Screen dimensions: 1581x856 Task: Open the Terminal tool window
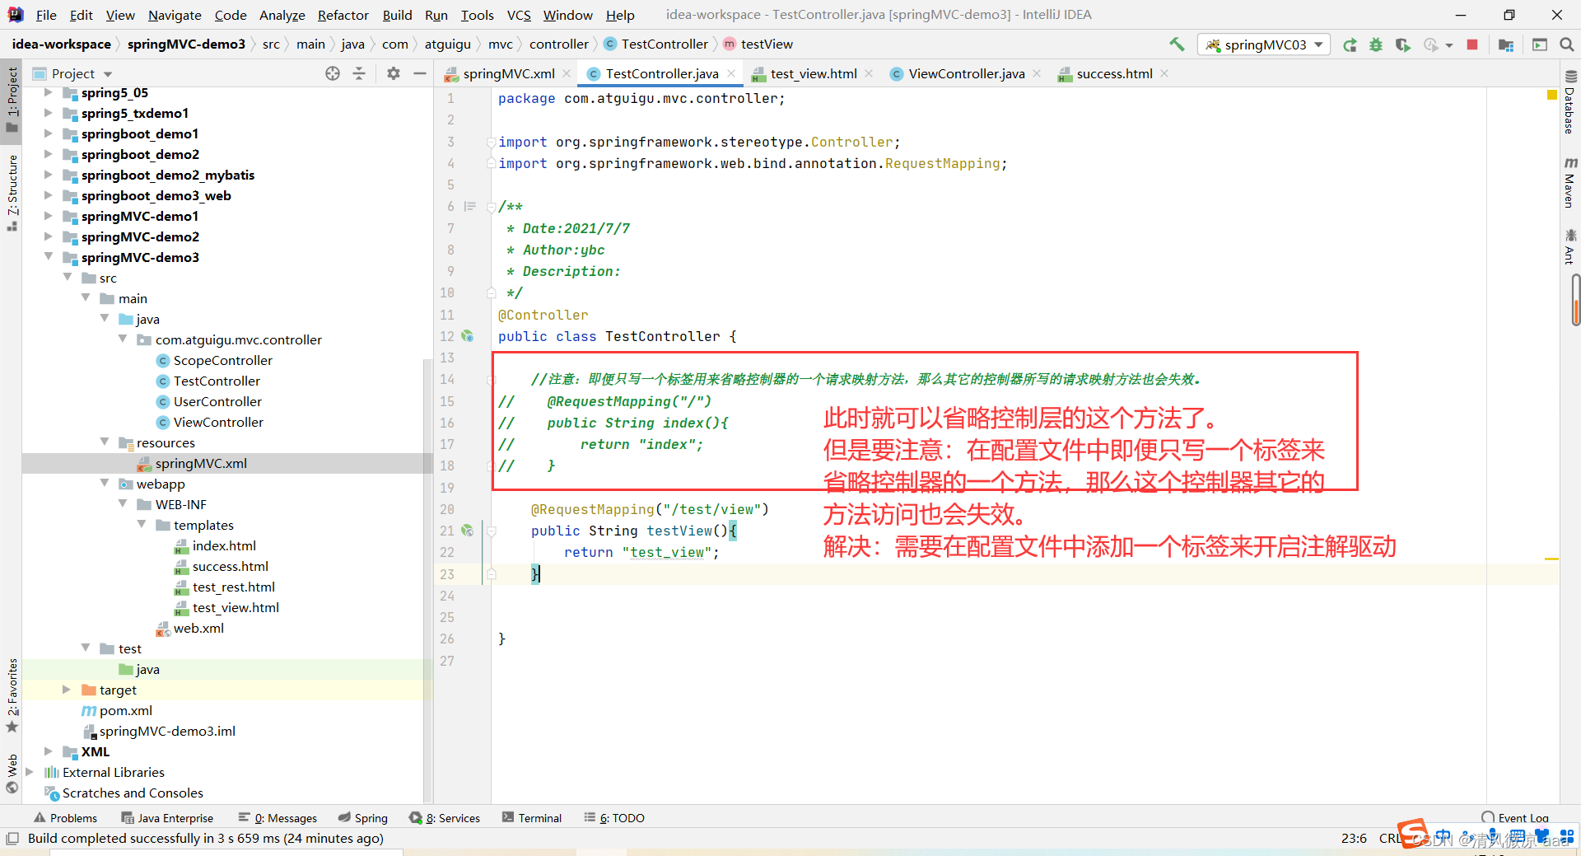point(532,818)
